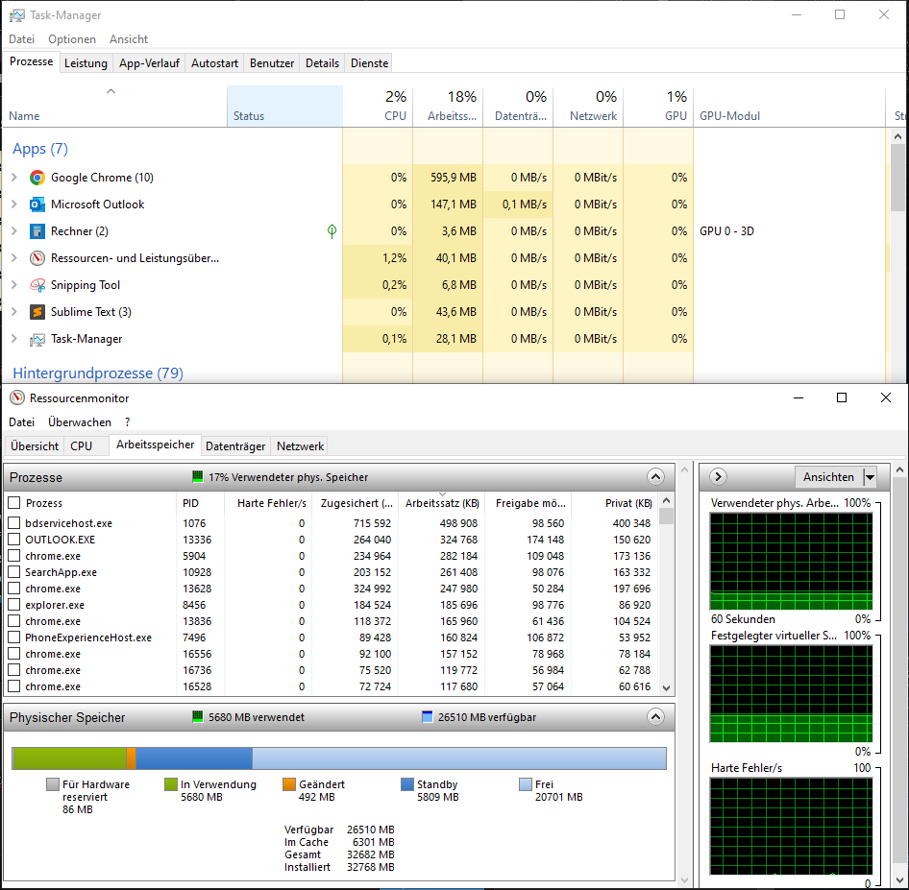This screenshot has width=909, height=890.
Task: Select the Hintergrundprozesse (79) group header
Action: pos(98,373)
